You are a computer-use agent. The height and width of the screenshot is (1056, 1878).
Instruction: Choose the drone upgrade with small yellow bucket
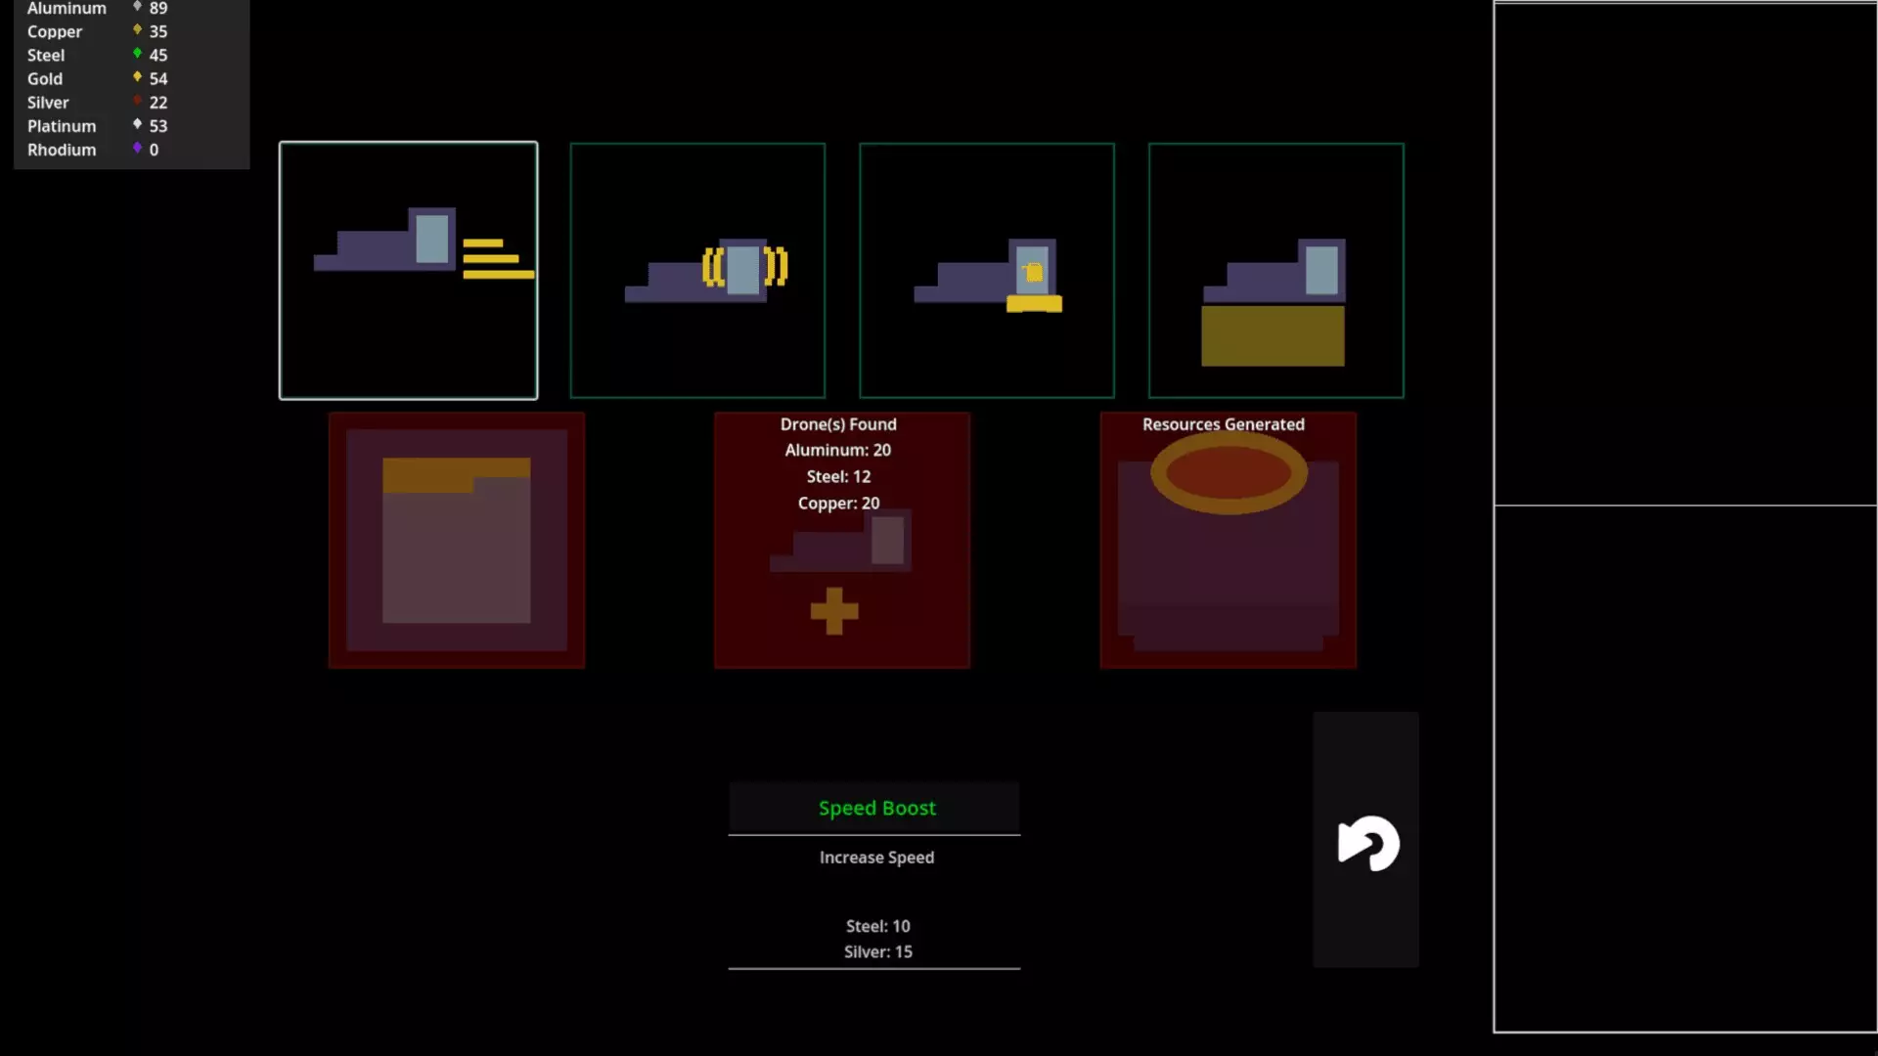pos(986,271)
